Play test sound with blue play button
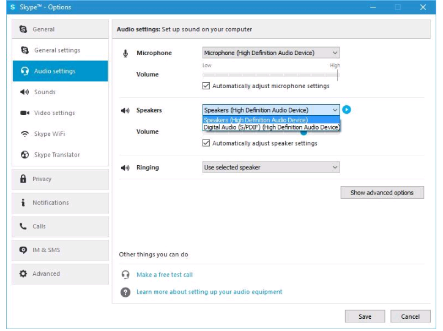 (347, 110)
